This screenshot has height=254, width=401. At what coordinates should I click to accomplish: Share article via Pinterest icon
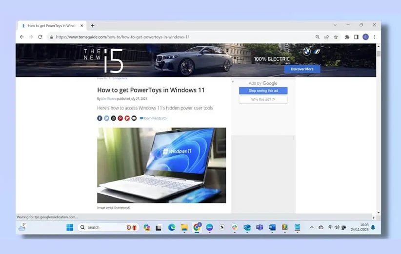tap(120, 118)
